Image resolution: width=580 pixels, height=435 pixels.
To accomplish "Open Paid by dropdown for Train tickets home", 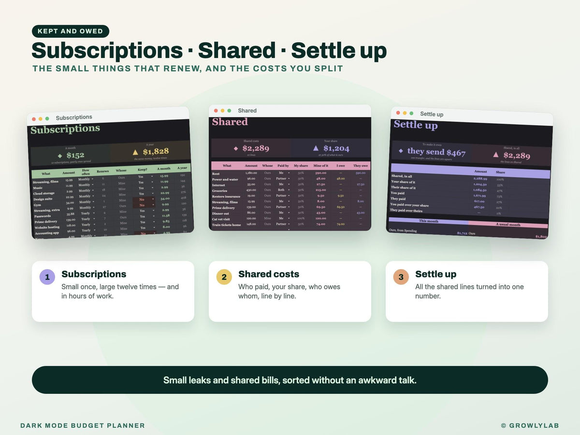I will (x=289, y=225).
